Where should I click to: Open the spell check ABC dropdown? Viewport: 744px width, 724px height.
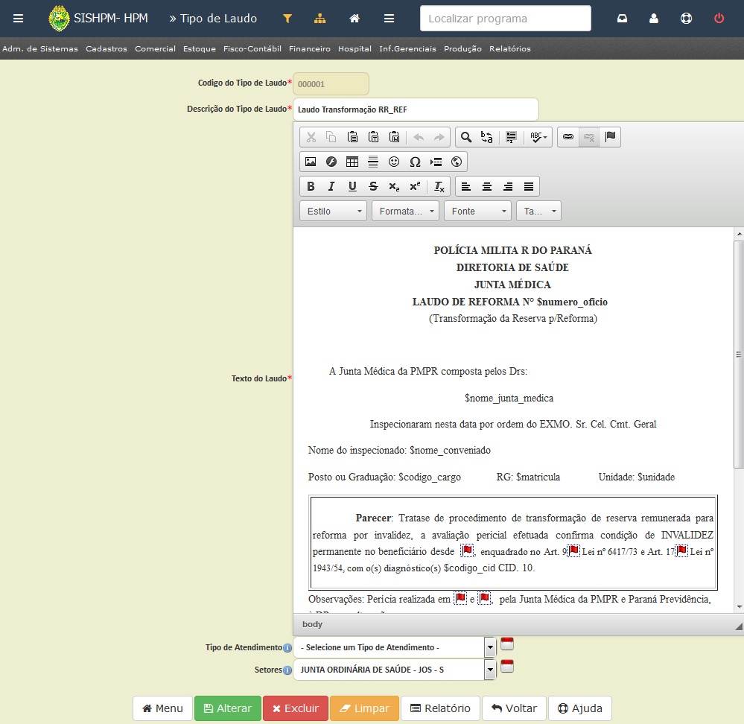tap(538, 137)
